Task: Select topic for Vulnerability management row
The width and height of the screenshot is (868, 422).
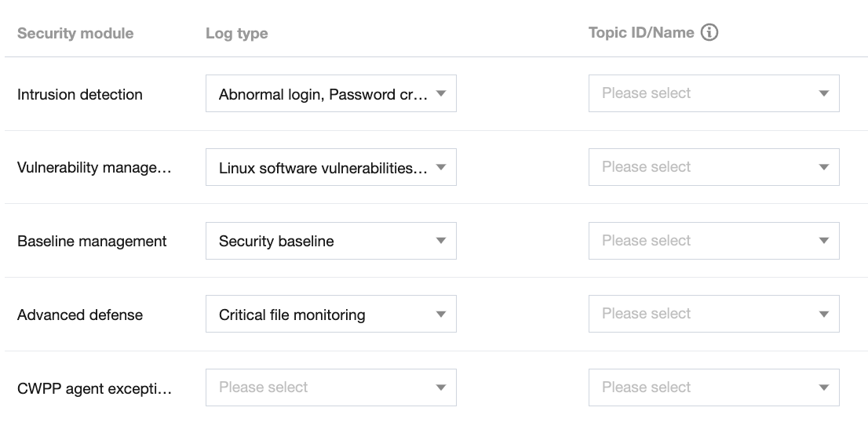Action: 713,167
